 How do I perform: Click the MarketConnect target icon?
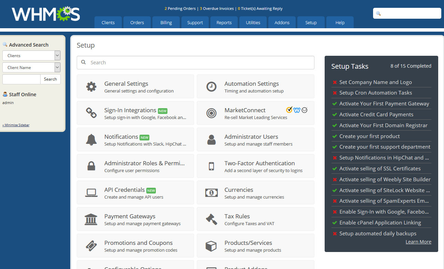pos(211,113)
